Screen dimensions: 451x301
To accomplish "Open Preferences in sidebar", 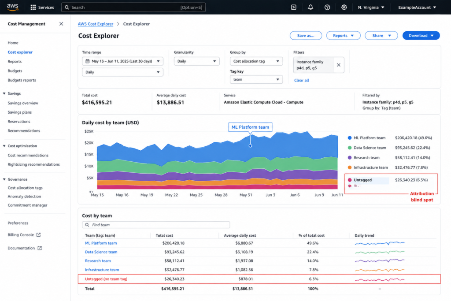I will 18,223.
